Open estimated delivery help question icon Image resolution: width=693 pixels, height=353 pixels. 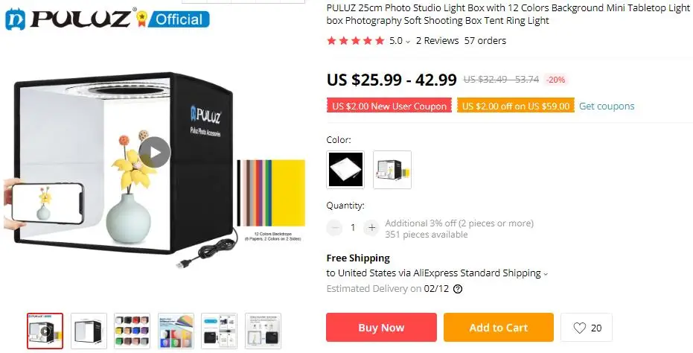458,289
